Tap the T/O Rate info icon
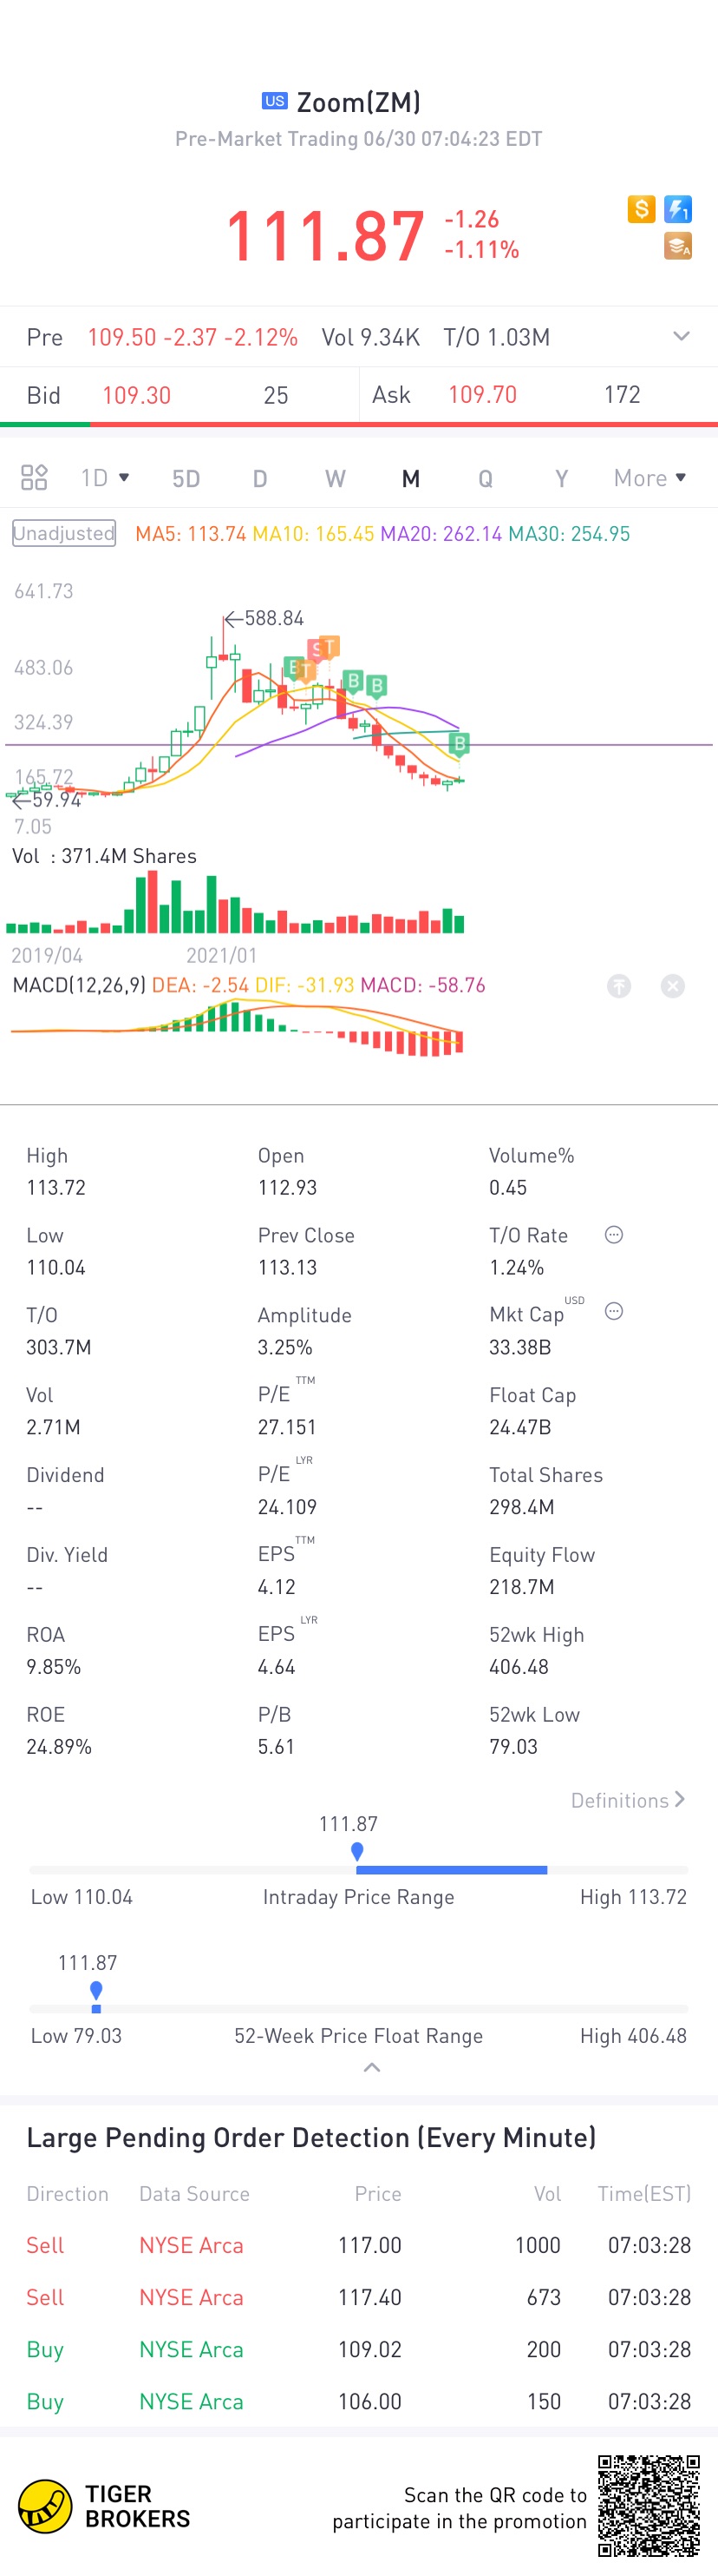The height and width of the screenshot is (2576, 718). point(614,1235)
